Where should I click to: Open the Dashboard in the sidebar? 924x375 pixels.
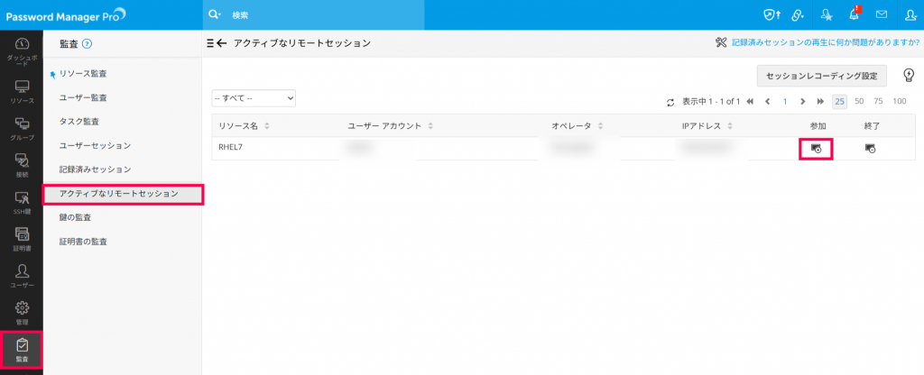click(x=22, y=51)
